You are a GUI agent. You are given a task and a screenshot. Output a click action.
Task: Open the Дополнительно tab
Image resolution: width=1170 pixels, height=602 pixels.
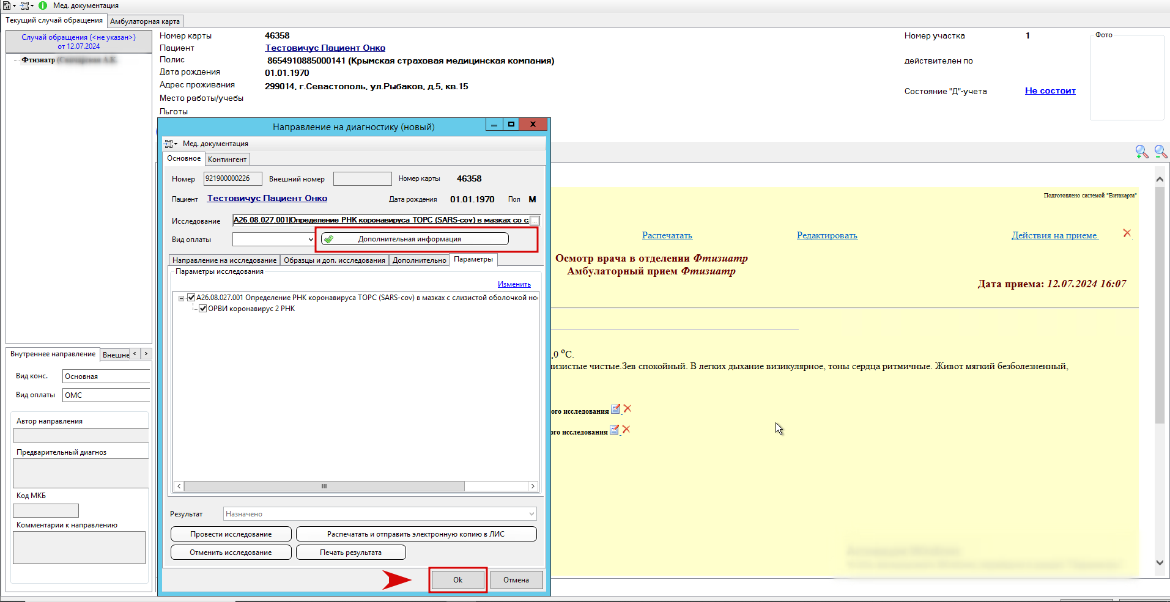coord(420,260)
